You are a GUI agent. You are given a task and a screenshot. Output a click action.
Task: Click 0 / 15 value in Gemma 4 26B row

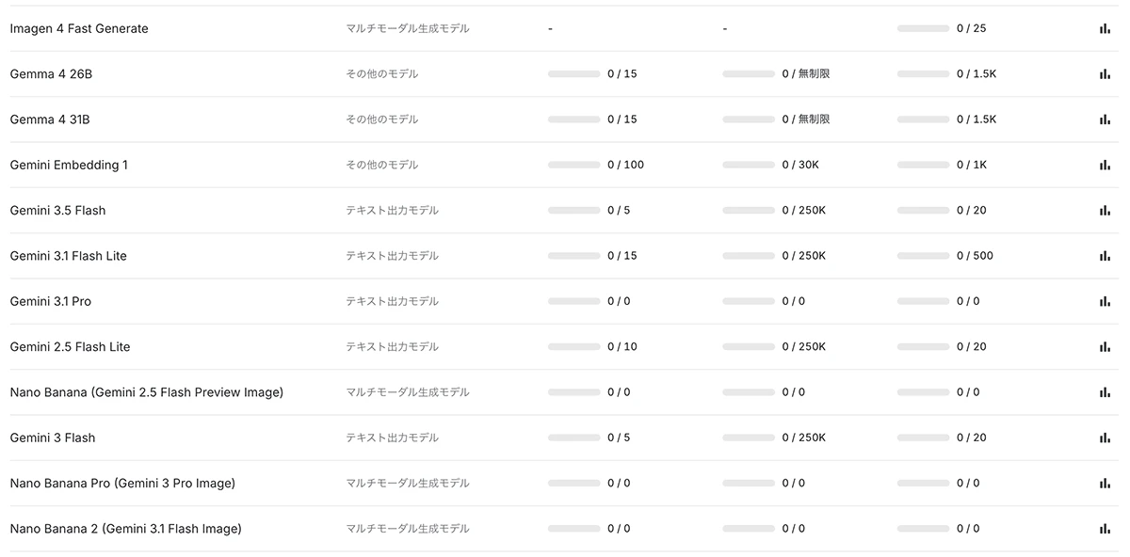(x=622, y=73)
